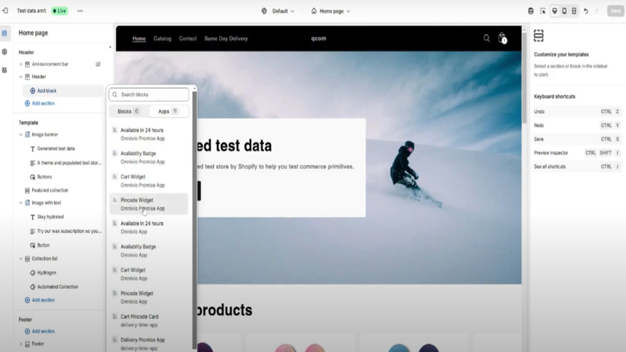Collapse the Image banner section chevron
Screen dimensions: 626x352
coord(21,135)
